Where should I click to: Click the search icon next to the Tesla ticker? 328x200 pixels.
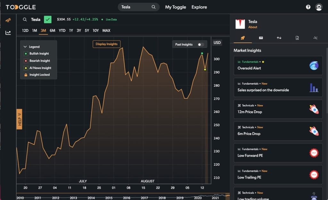25,20
